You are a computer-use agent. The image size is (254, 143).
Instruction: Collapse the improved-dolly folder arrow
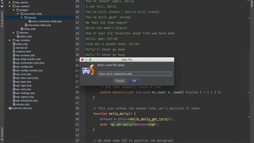(x=17, y=14)
